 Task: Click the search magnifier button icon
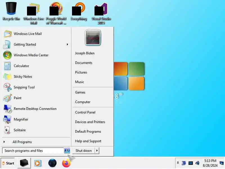click(67, 150)
